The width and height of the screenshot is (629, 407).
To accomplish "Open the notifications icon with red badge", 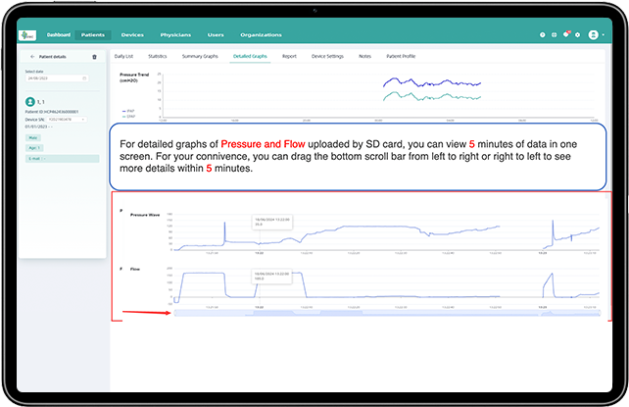I will pyautogui.click(x=566, y=35).
